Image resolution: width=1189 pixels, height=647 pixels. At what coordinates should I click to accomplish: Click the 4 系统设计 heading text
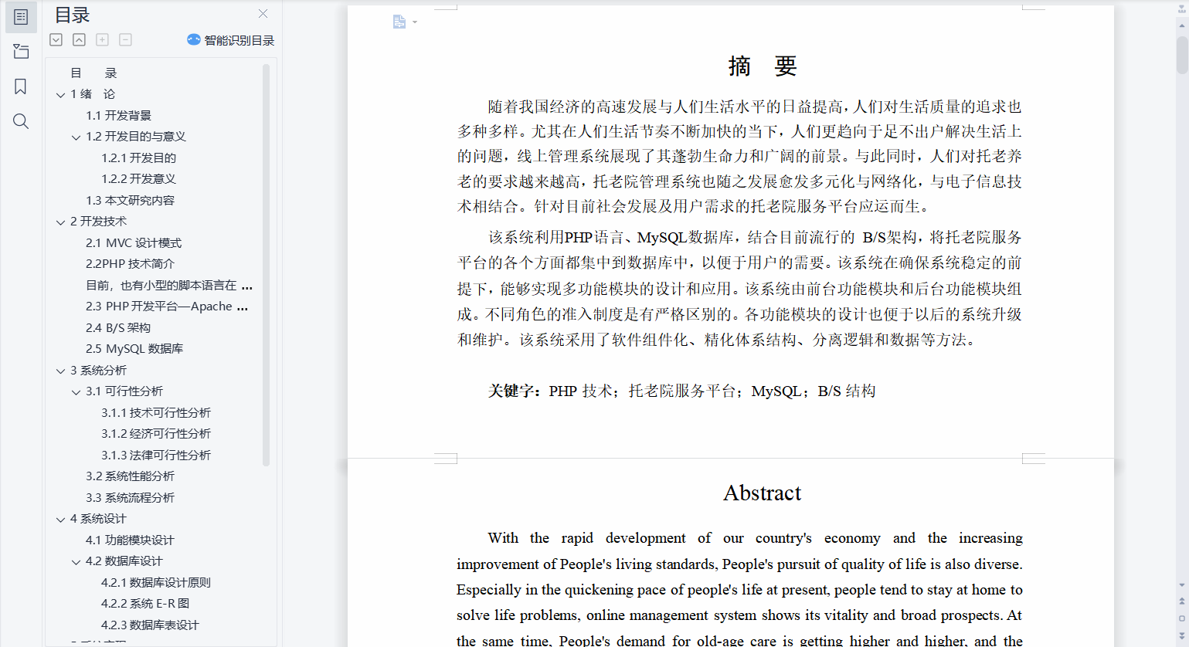click(x=98, y=519)
